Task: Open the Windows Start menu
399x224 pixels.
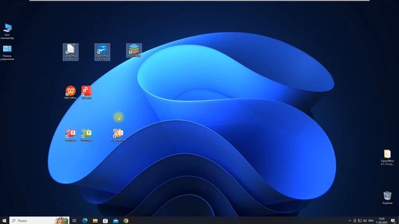Action: point(4,220)
